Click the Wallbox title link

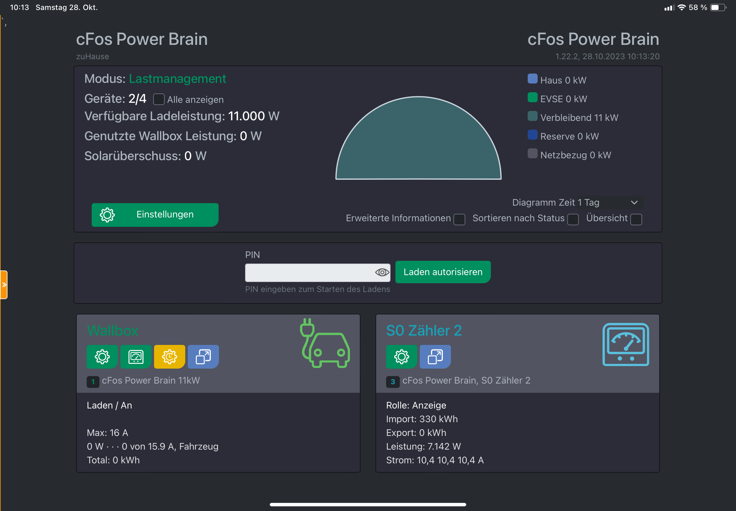coord(113,330)
